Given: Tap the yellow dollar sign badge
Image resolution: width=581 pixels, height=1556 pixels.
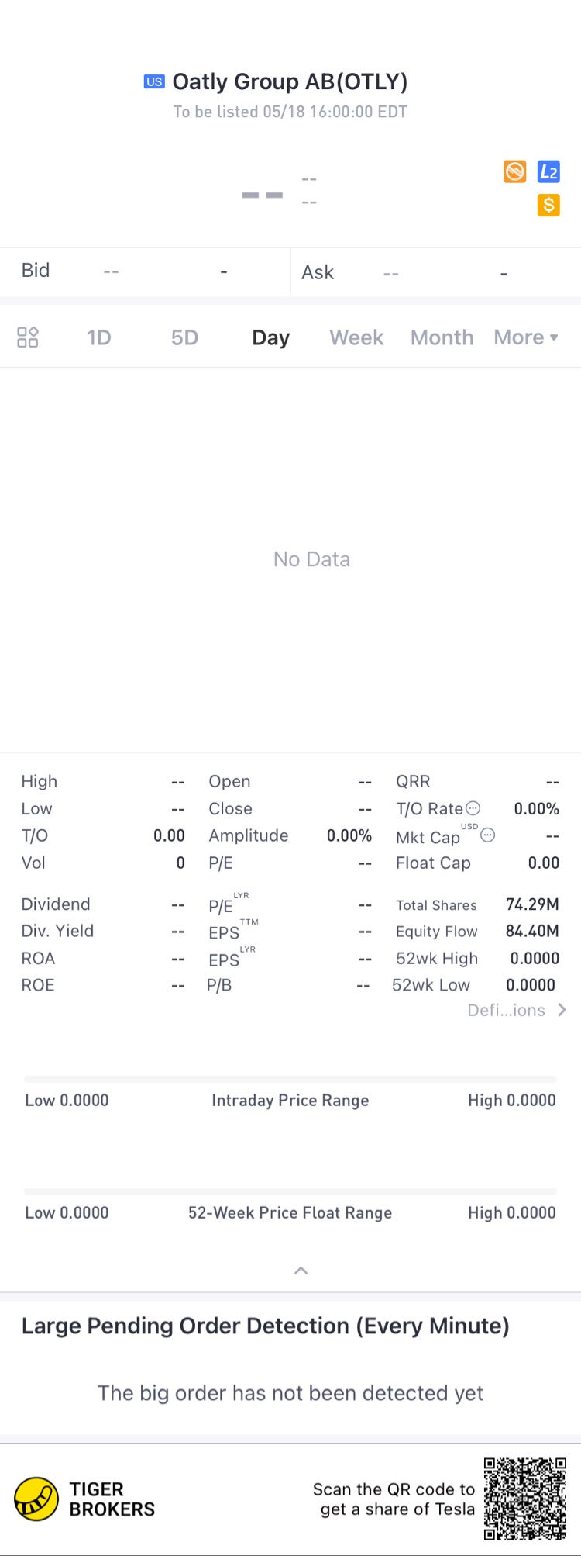Looking at the screenshot, I should (548, 205).
